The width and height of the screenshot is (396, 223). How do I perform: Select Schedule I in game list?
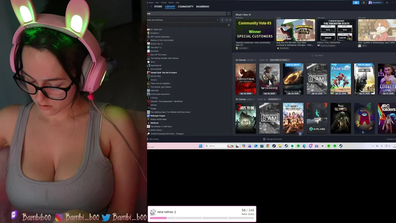tap(155, 33)
